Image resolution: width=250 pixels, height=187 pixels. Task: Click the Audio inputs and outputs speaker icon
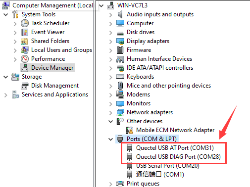(x=120, y=14)
